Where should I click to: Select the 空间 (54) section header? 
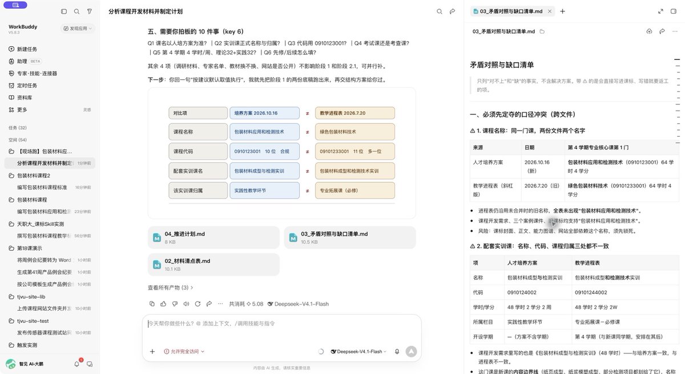tap(17, 140)
